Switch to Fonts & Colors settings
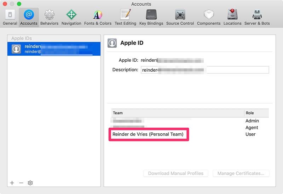The image size is (283, 194). tap(98, 17)
